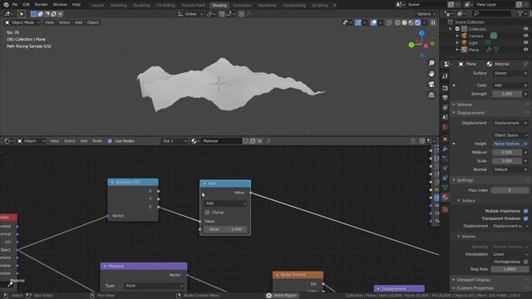Open Output properties tab icon
Image resolution: width=532 pixels, height=299 pixels.
pyautogui.click(x=446, y=98)
